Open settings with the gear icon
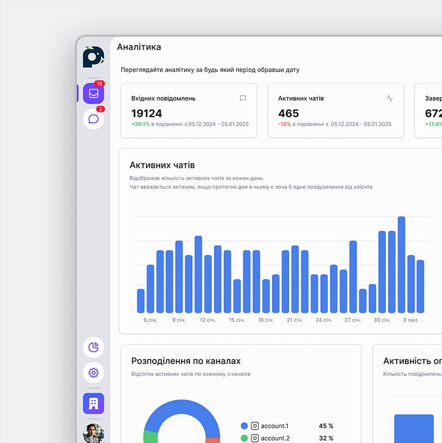 93,373
